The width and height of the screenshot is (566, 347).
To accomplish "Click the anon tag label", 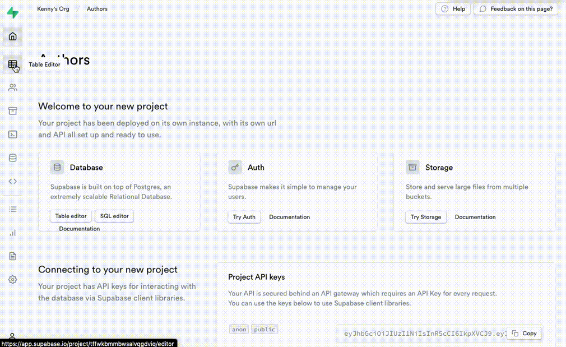I will (x=239, y=329).
